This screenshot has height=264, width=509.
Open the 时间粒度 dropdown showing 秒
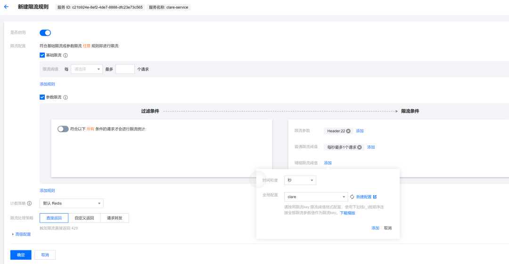[300, 180]
